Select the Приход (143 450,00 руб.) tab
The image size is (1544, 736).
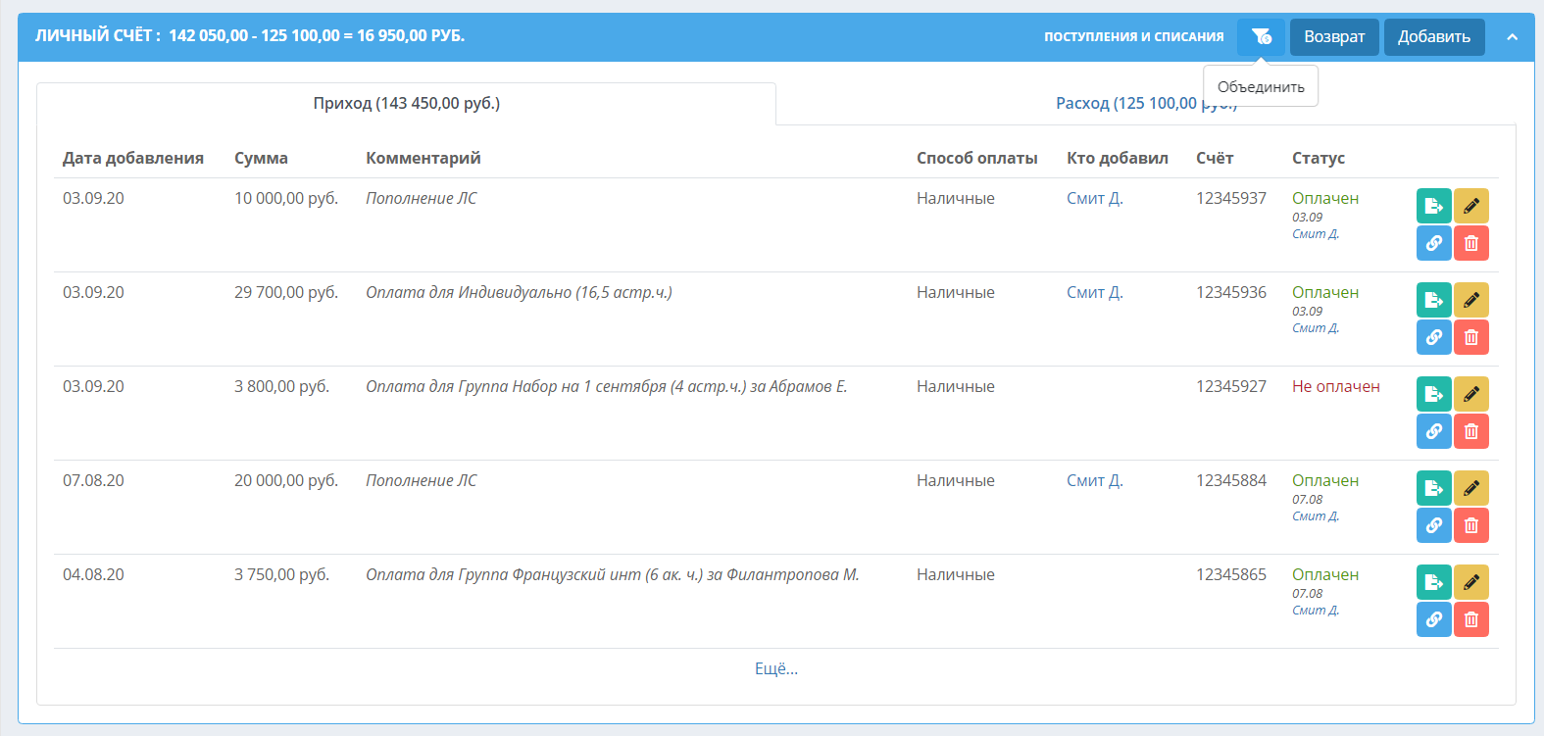click(x=406, y=103)
